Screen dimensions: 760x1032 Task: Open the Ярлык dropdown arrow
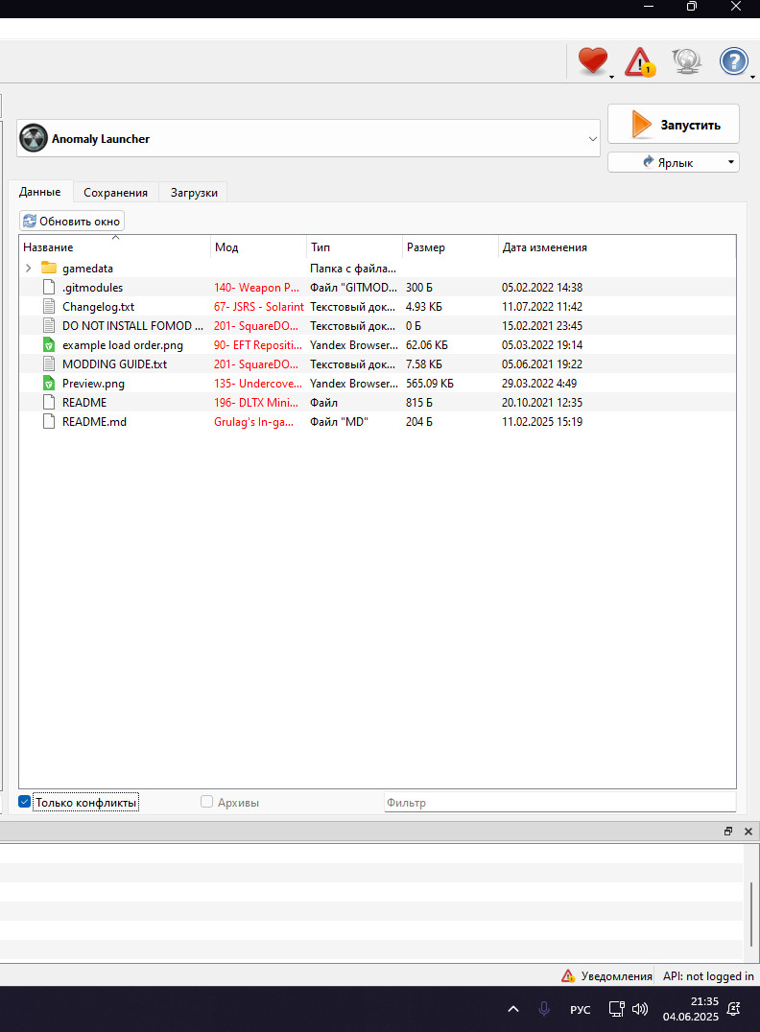coord(731,162)
